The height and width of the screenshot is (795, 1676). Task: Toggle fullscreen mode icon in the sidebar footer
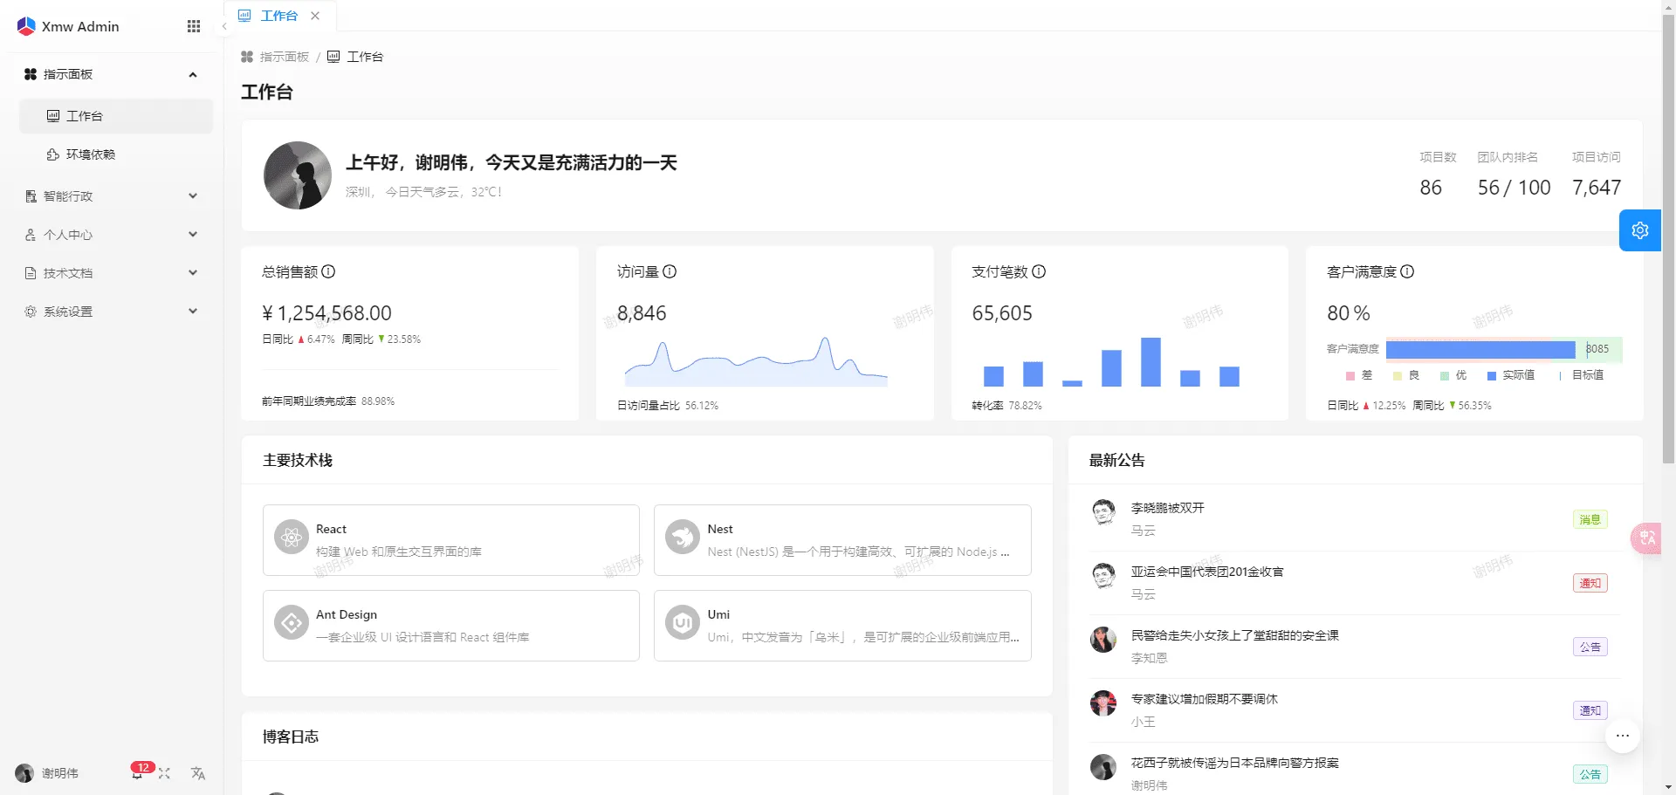pyautogui.click(x=164, y=773)
